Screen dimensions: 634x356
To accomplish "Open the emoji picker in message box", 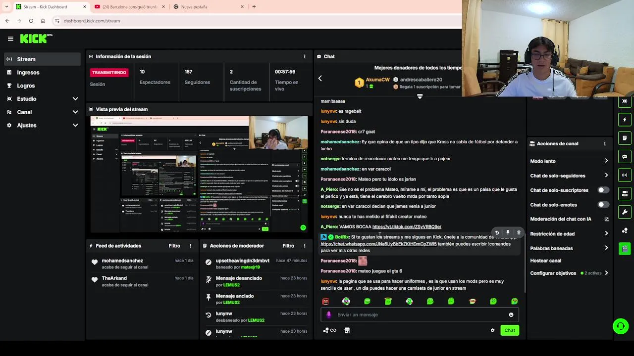I will point(511,314).
